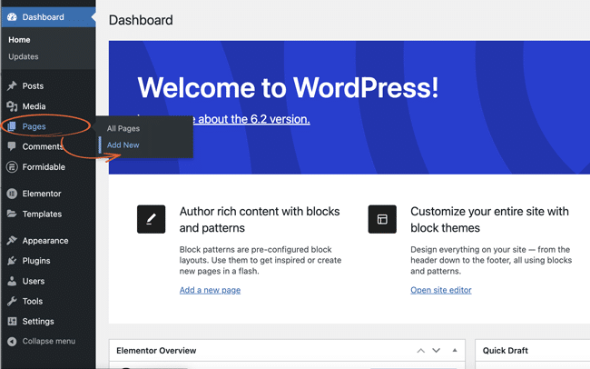This screenshot has width=590, height=369.
Task: Click the Formidable icon in sidebar
Action: 12,167
